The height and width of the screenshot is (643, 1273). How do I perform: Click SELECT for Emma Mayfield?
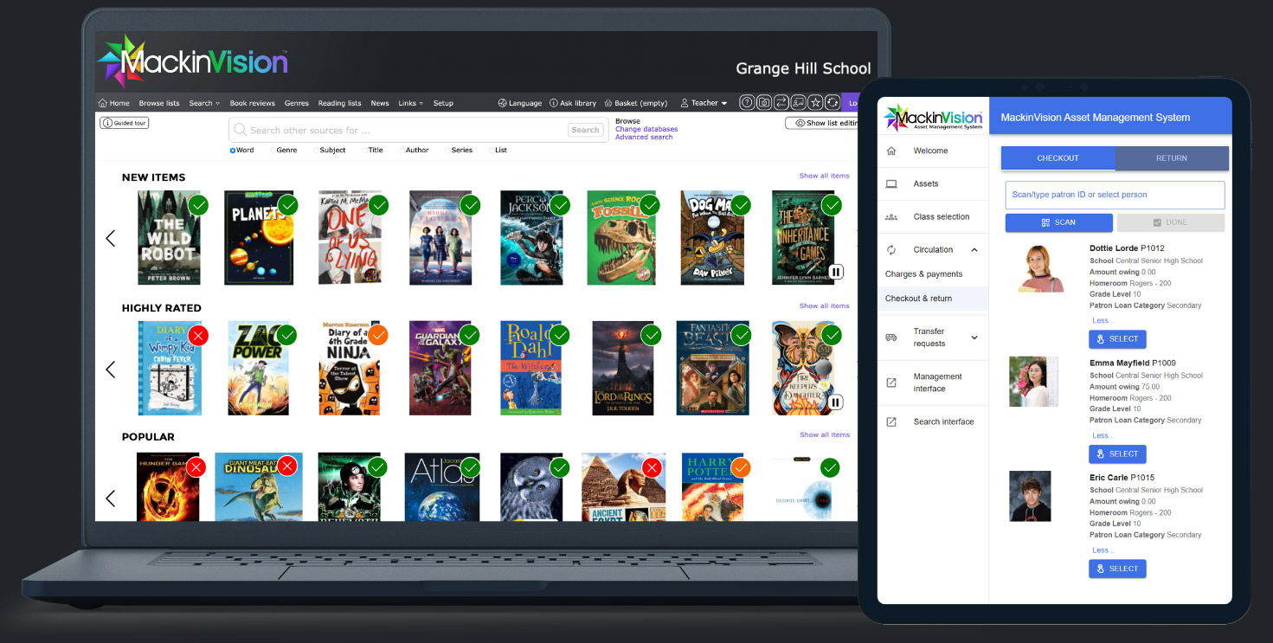(1117, 453)
